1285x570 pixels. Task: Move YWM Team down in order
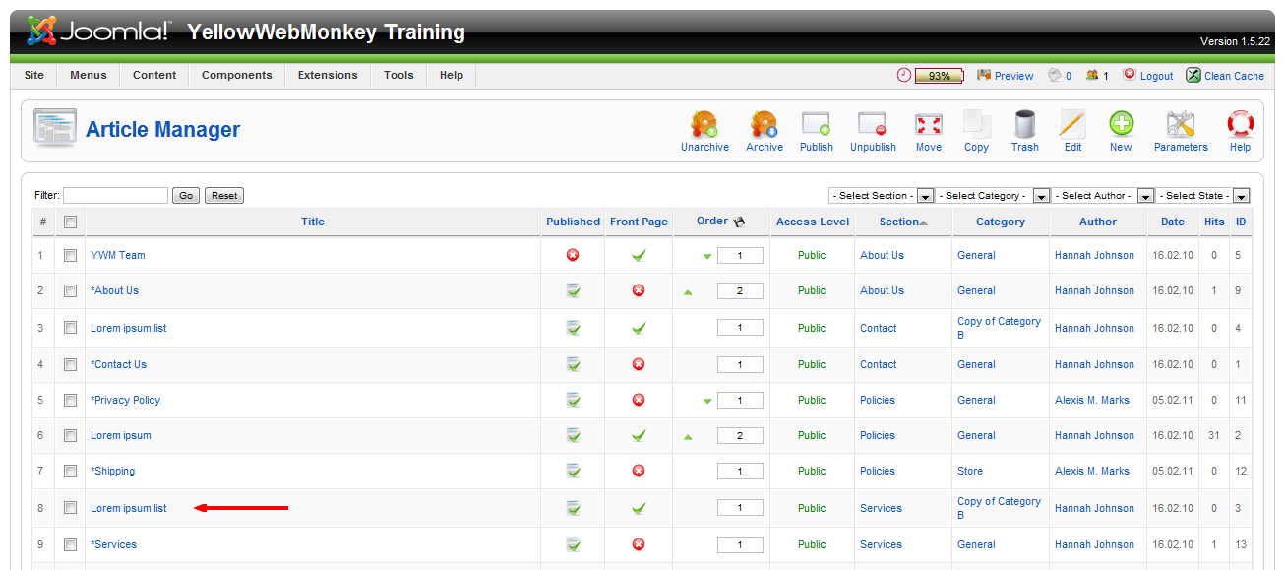point(707,256)
